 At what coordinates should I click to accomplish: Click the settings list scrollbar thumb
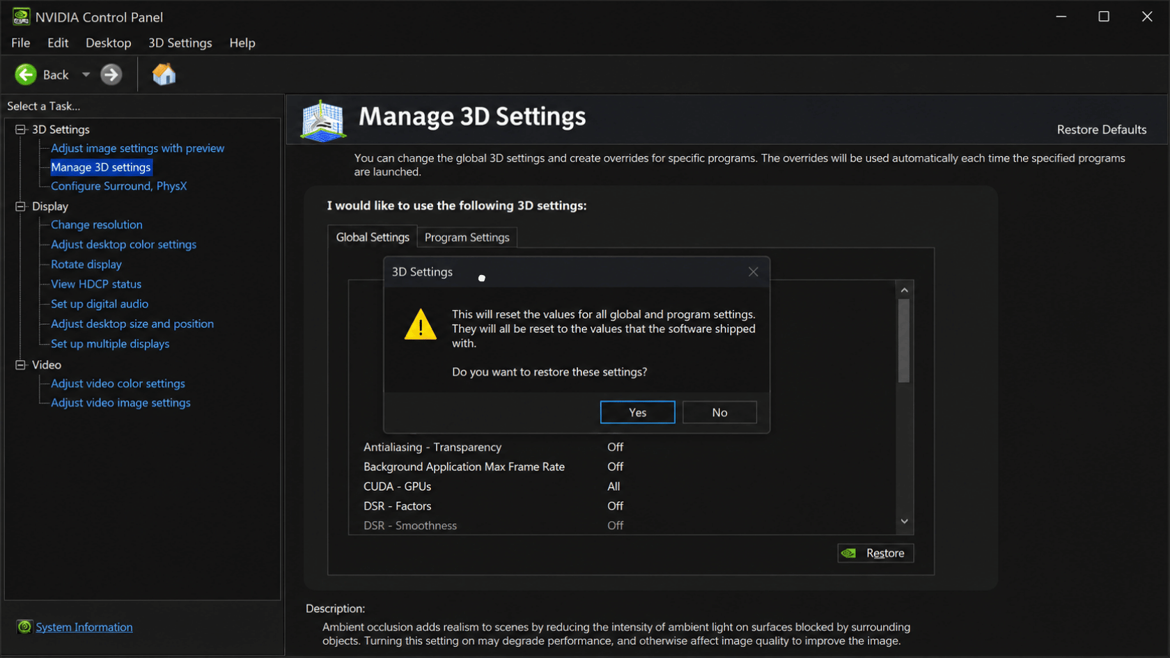[904, 341]
